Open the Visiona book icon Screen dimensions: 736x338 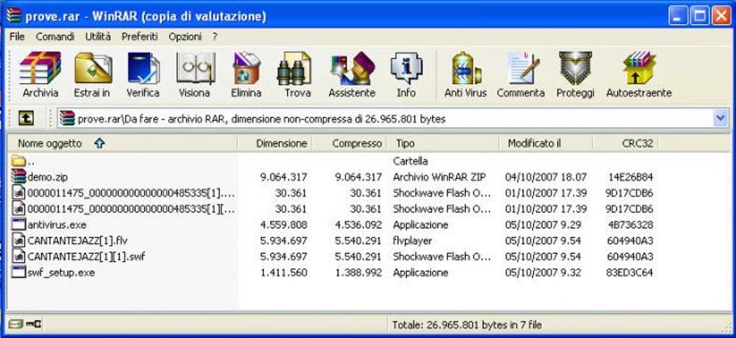click(196, 69)
